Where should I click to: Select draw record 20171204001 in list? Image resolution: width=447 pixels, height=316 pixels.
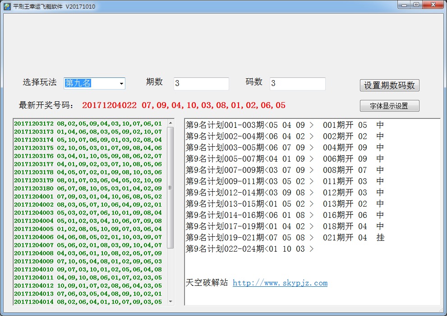88,196
